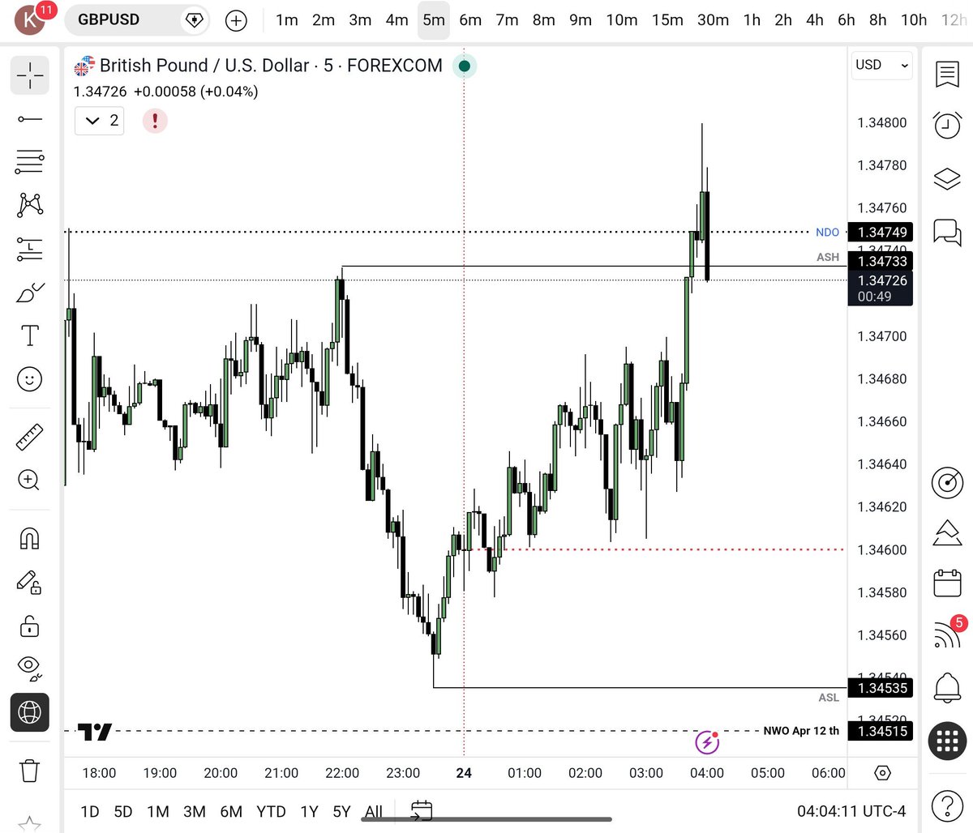Add symbol with the plus button
This screenshot has width=973, height=833.
pos(236,20)
